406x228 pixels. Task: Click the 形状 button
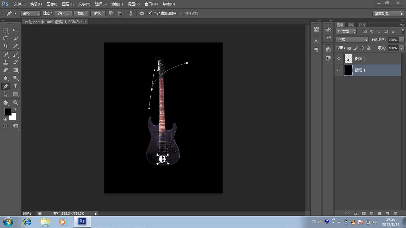point(98,13)
